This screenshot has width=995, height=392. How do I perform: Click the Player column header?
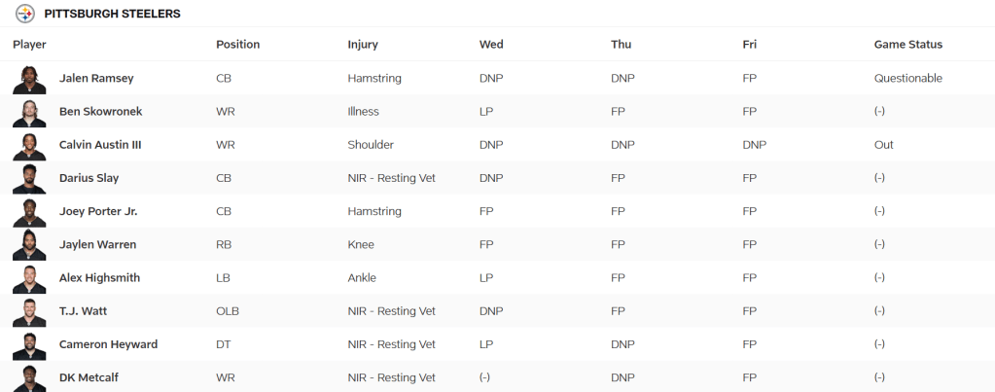29,45
